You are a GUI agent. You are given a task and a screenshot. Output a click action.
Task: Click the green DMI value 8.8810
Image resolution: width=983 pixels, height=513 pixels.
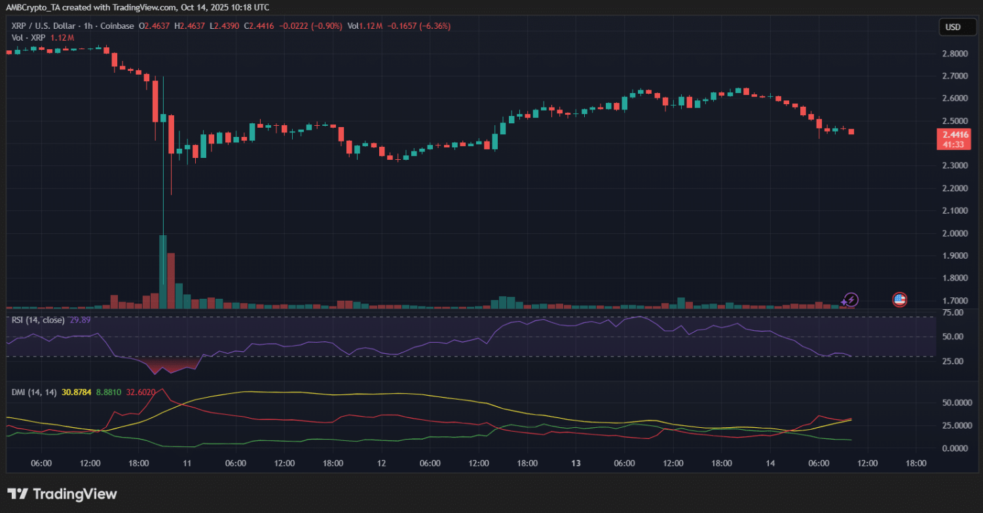[109, 392]
